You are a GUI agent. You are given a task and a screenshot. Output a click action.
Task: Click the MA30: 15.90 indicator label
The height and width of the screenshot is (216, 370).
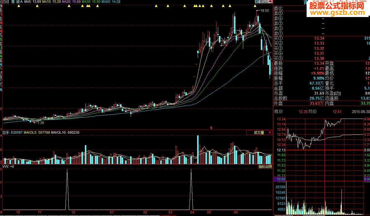coord(91,2)
